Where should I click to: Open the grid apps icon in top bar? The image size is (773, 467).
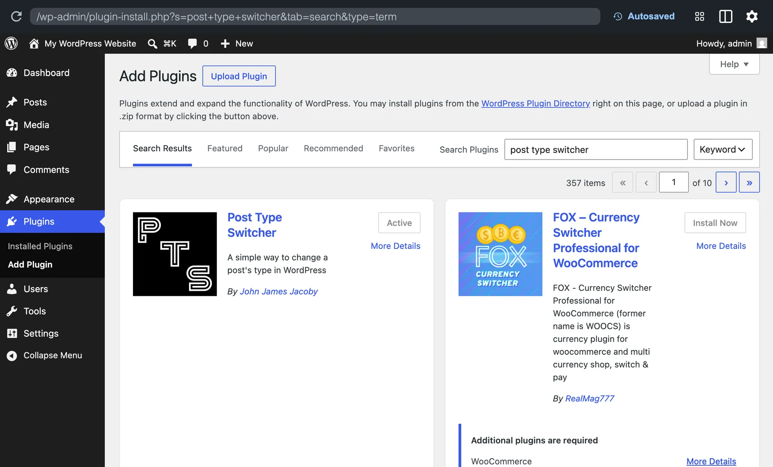(x=699, y=17)
